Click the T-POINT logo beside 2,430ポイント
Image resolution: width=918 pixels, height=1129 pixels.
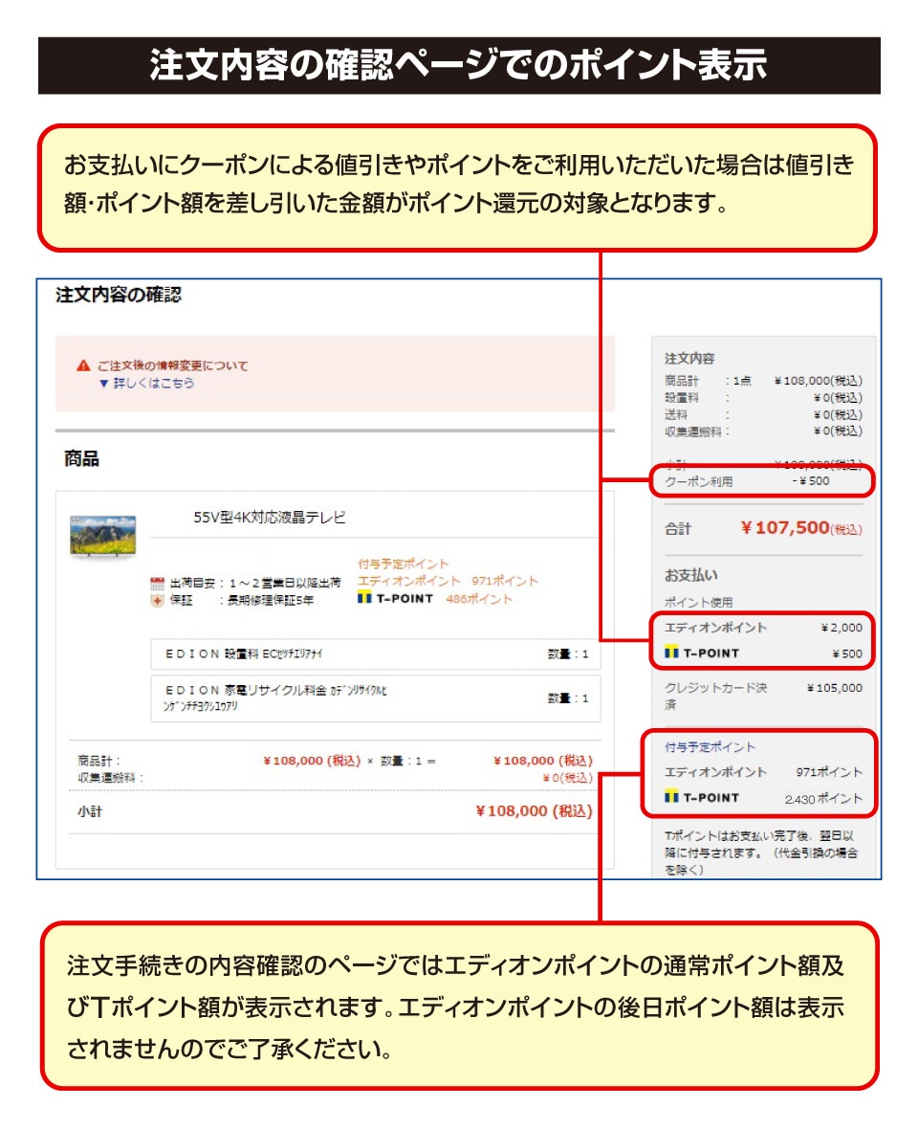coord(702,798)
